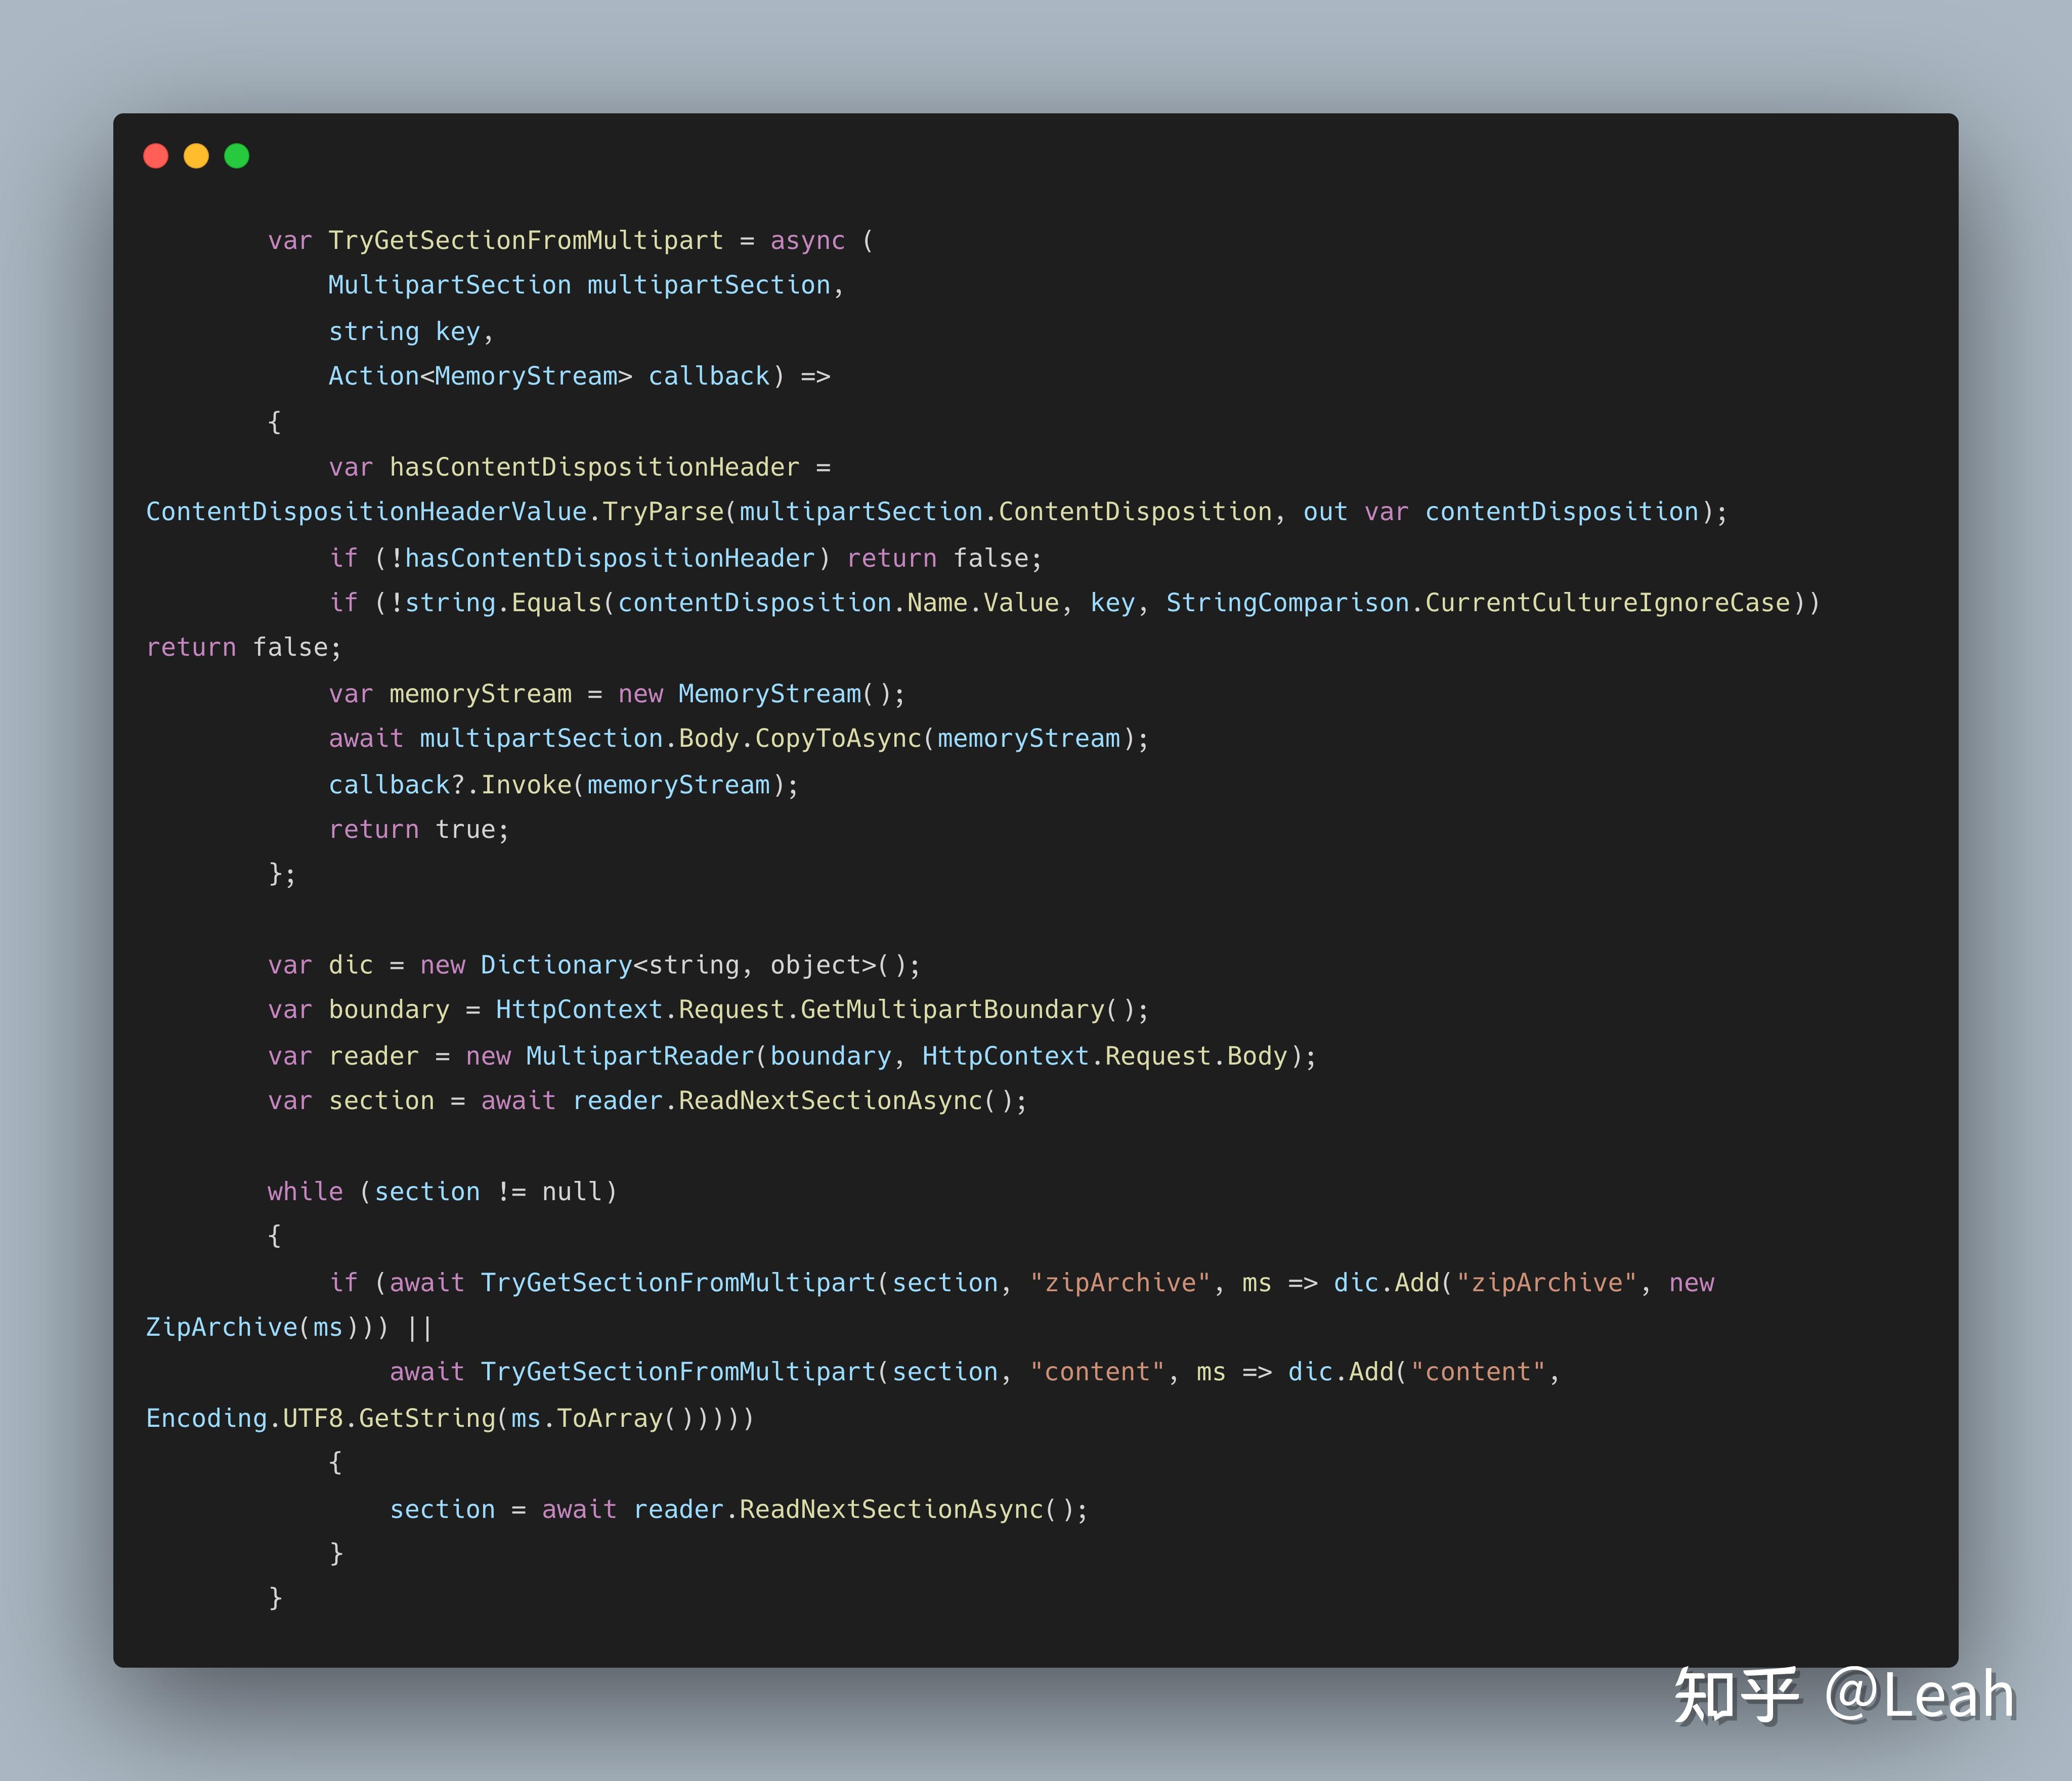Image resolution: width=2072 pixels, height=1781 pixels.
Task: Click "var section = await reader.ReadNextSectionAsync();" declaration
Action: [x=647, y=1101]
